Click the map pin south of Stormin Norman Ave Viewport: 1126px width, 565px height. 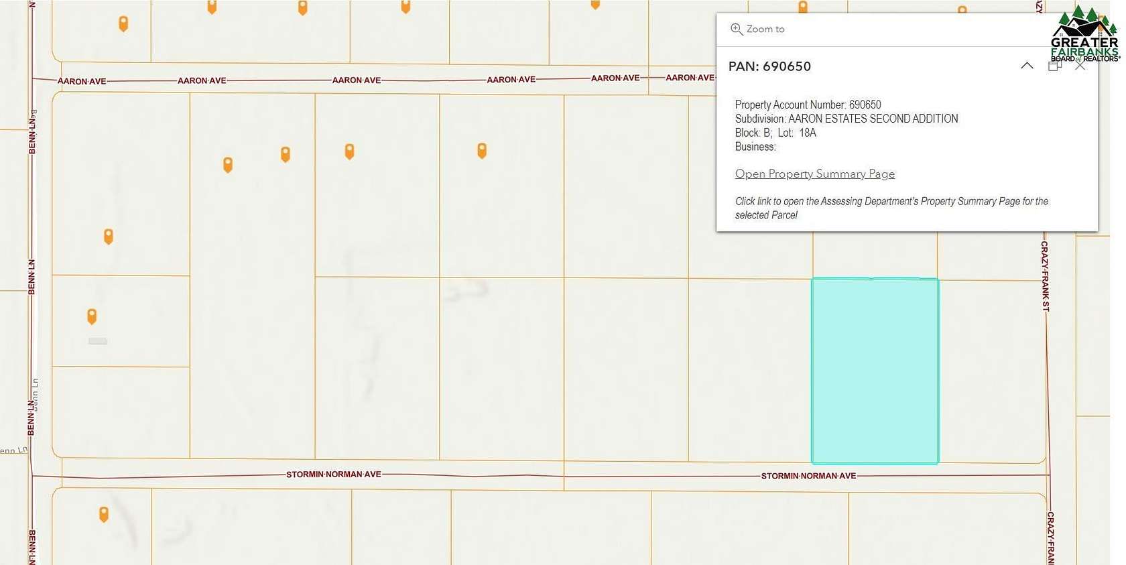(x=104, y=514)
